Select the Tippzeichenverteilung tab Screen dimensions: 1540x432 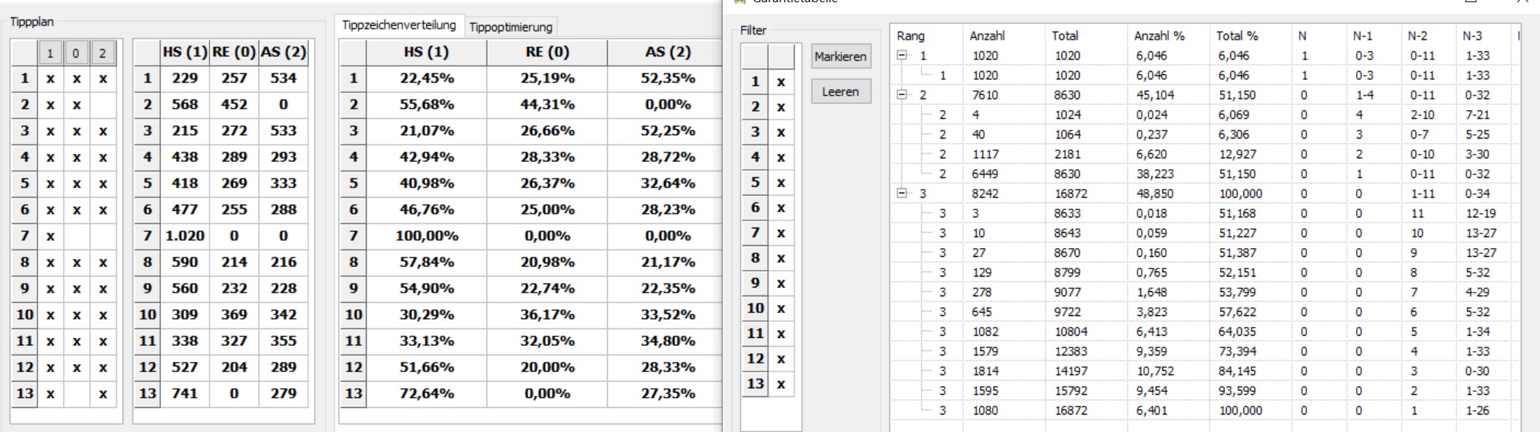(x=399, y=25)
